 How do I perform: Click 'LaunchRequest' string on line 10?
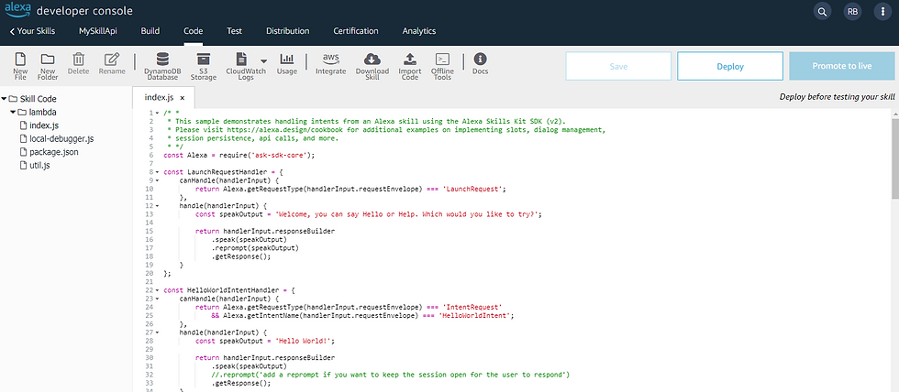(x=472, y=189)
